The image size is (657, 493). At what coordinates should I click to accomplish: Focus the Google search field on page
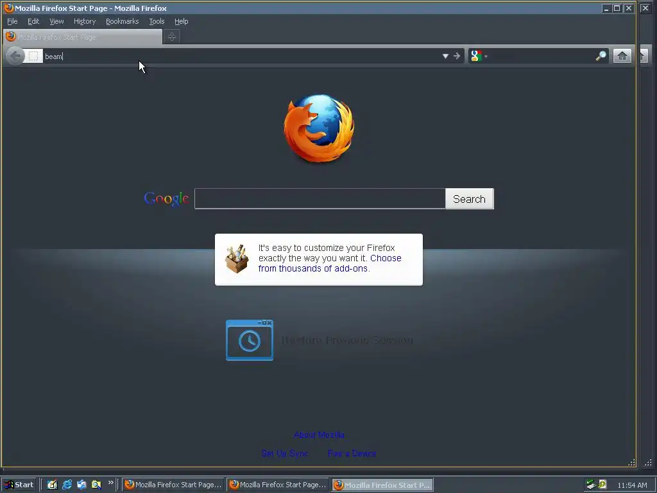[x=320, y=199]
